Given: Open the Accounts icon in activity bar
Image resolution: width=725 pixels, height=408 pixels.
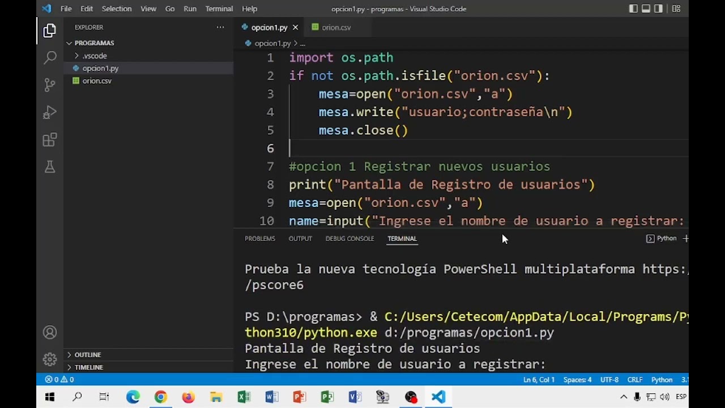Looking at the screenshot, I should coord(50,333).
